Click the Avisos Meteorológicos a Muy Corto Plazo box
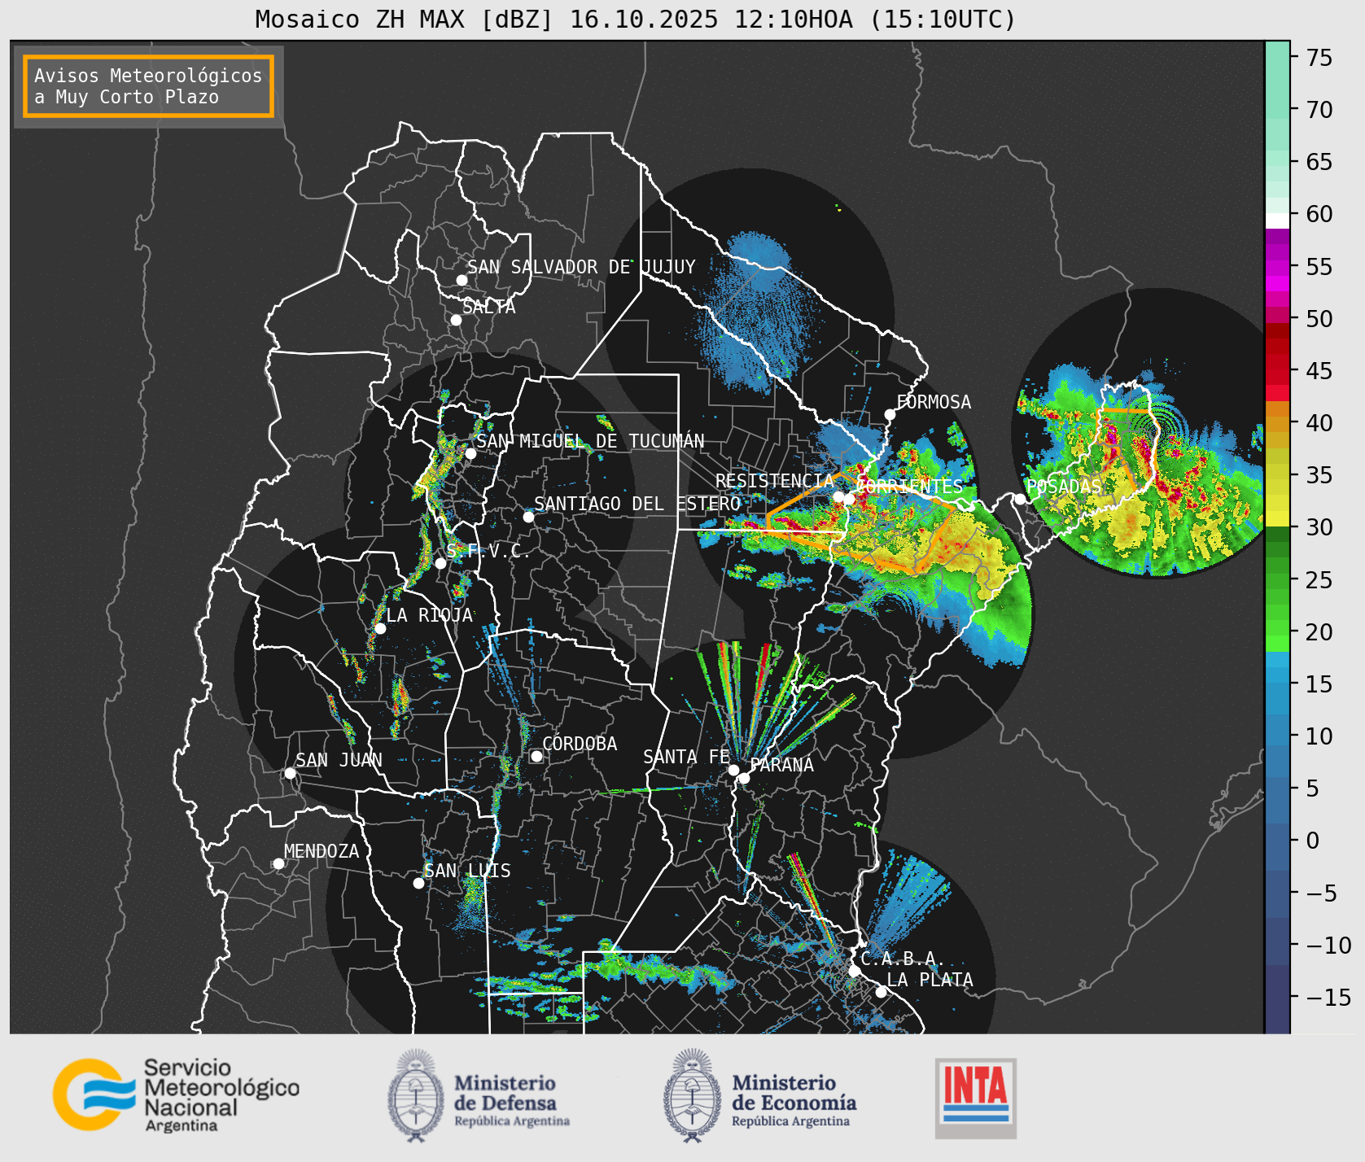1365x1162 pixels. click(148, 86)
